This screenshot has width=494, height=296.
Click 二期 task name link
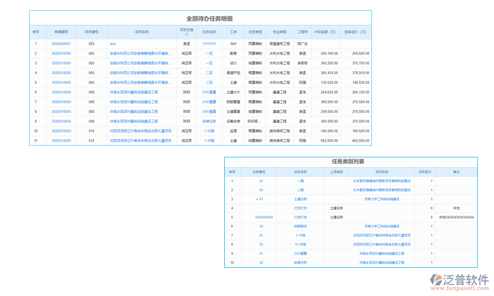pos(300,190)
